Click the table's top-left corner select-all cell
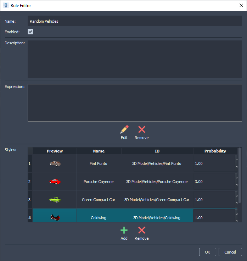 [x=30, y=151]
